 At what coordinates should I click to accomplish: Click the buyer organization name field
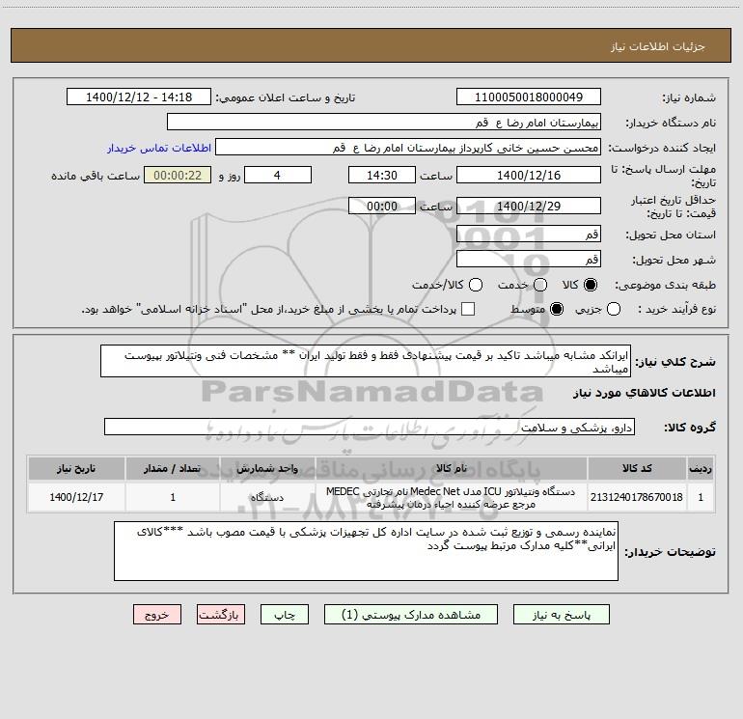point(384,123)
